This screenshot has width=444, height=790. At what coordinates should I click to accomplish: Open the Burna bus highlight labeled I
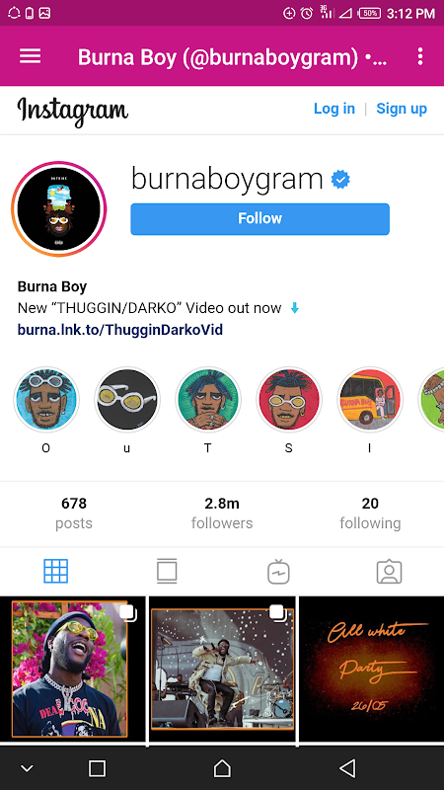point(369,400)
